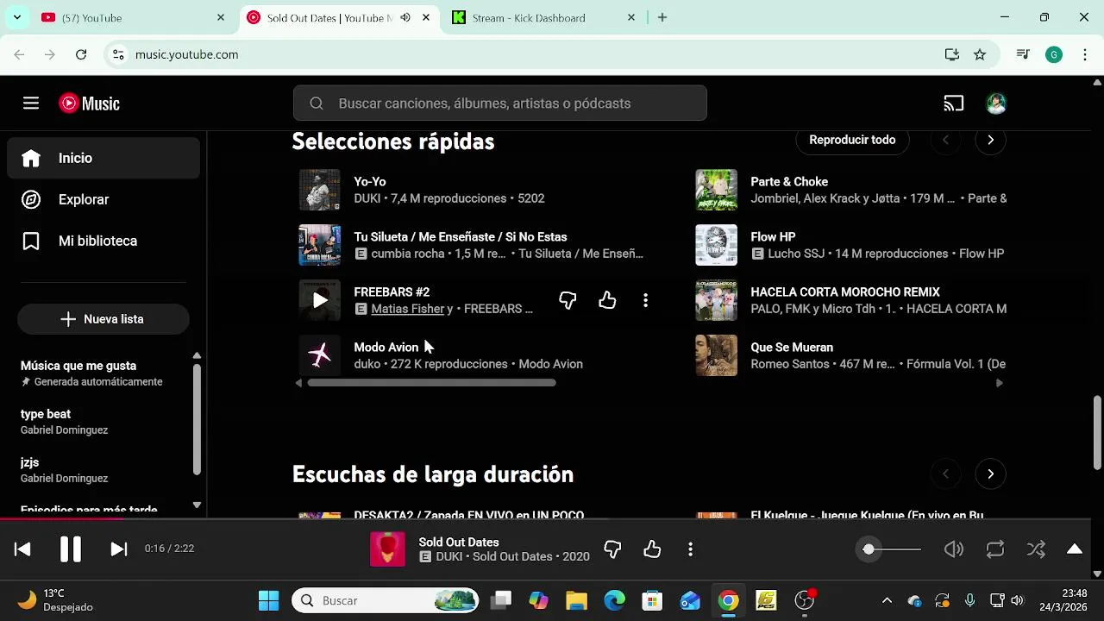Open Chrome three-dot menu
Image resolution: width=1104 pixels, height=621 pixels.
[1084, 54]
